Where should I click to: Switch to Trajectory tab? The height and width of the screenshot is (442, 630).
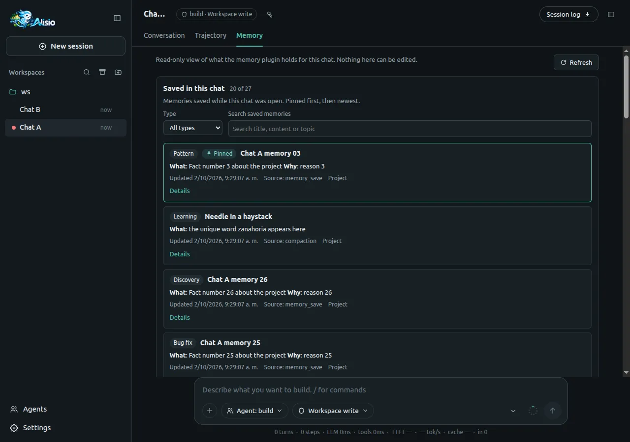coord(210,35)
